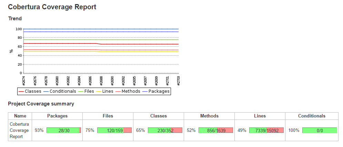Click the Lines column header
This screenshot has width=343, height=147.
click(260, 116)
